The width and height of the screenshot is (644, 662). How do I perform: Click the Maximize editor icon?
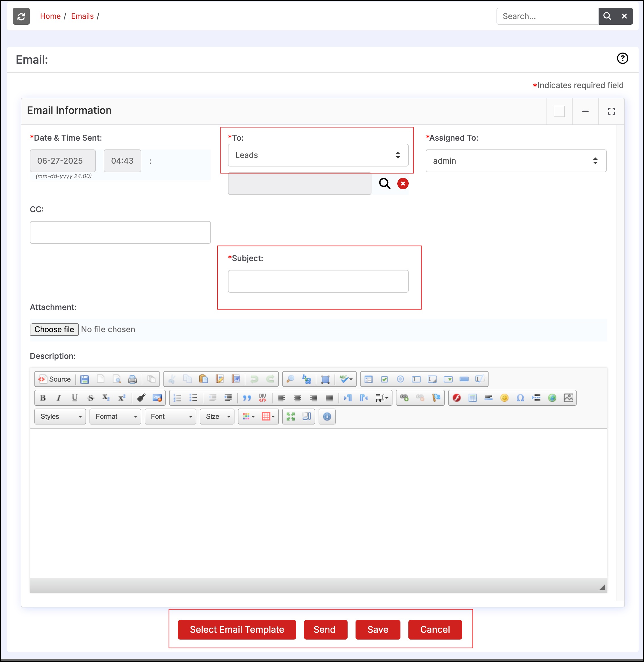coord(291,416)
